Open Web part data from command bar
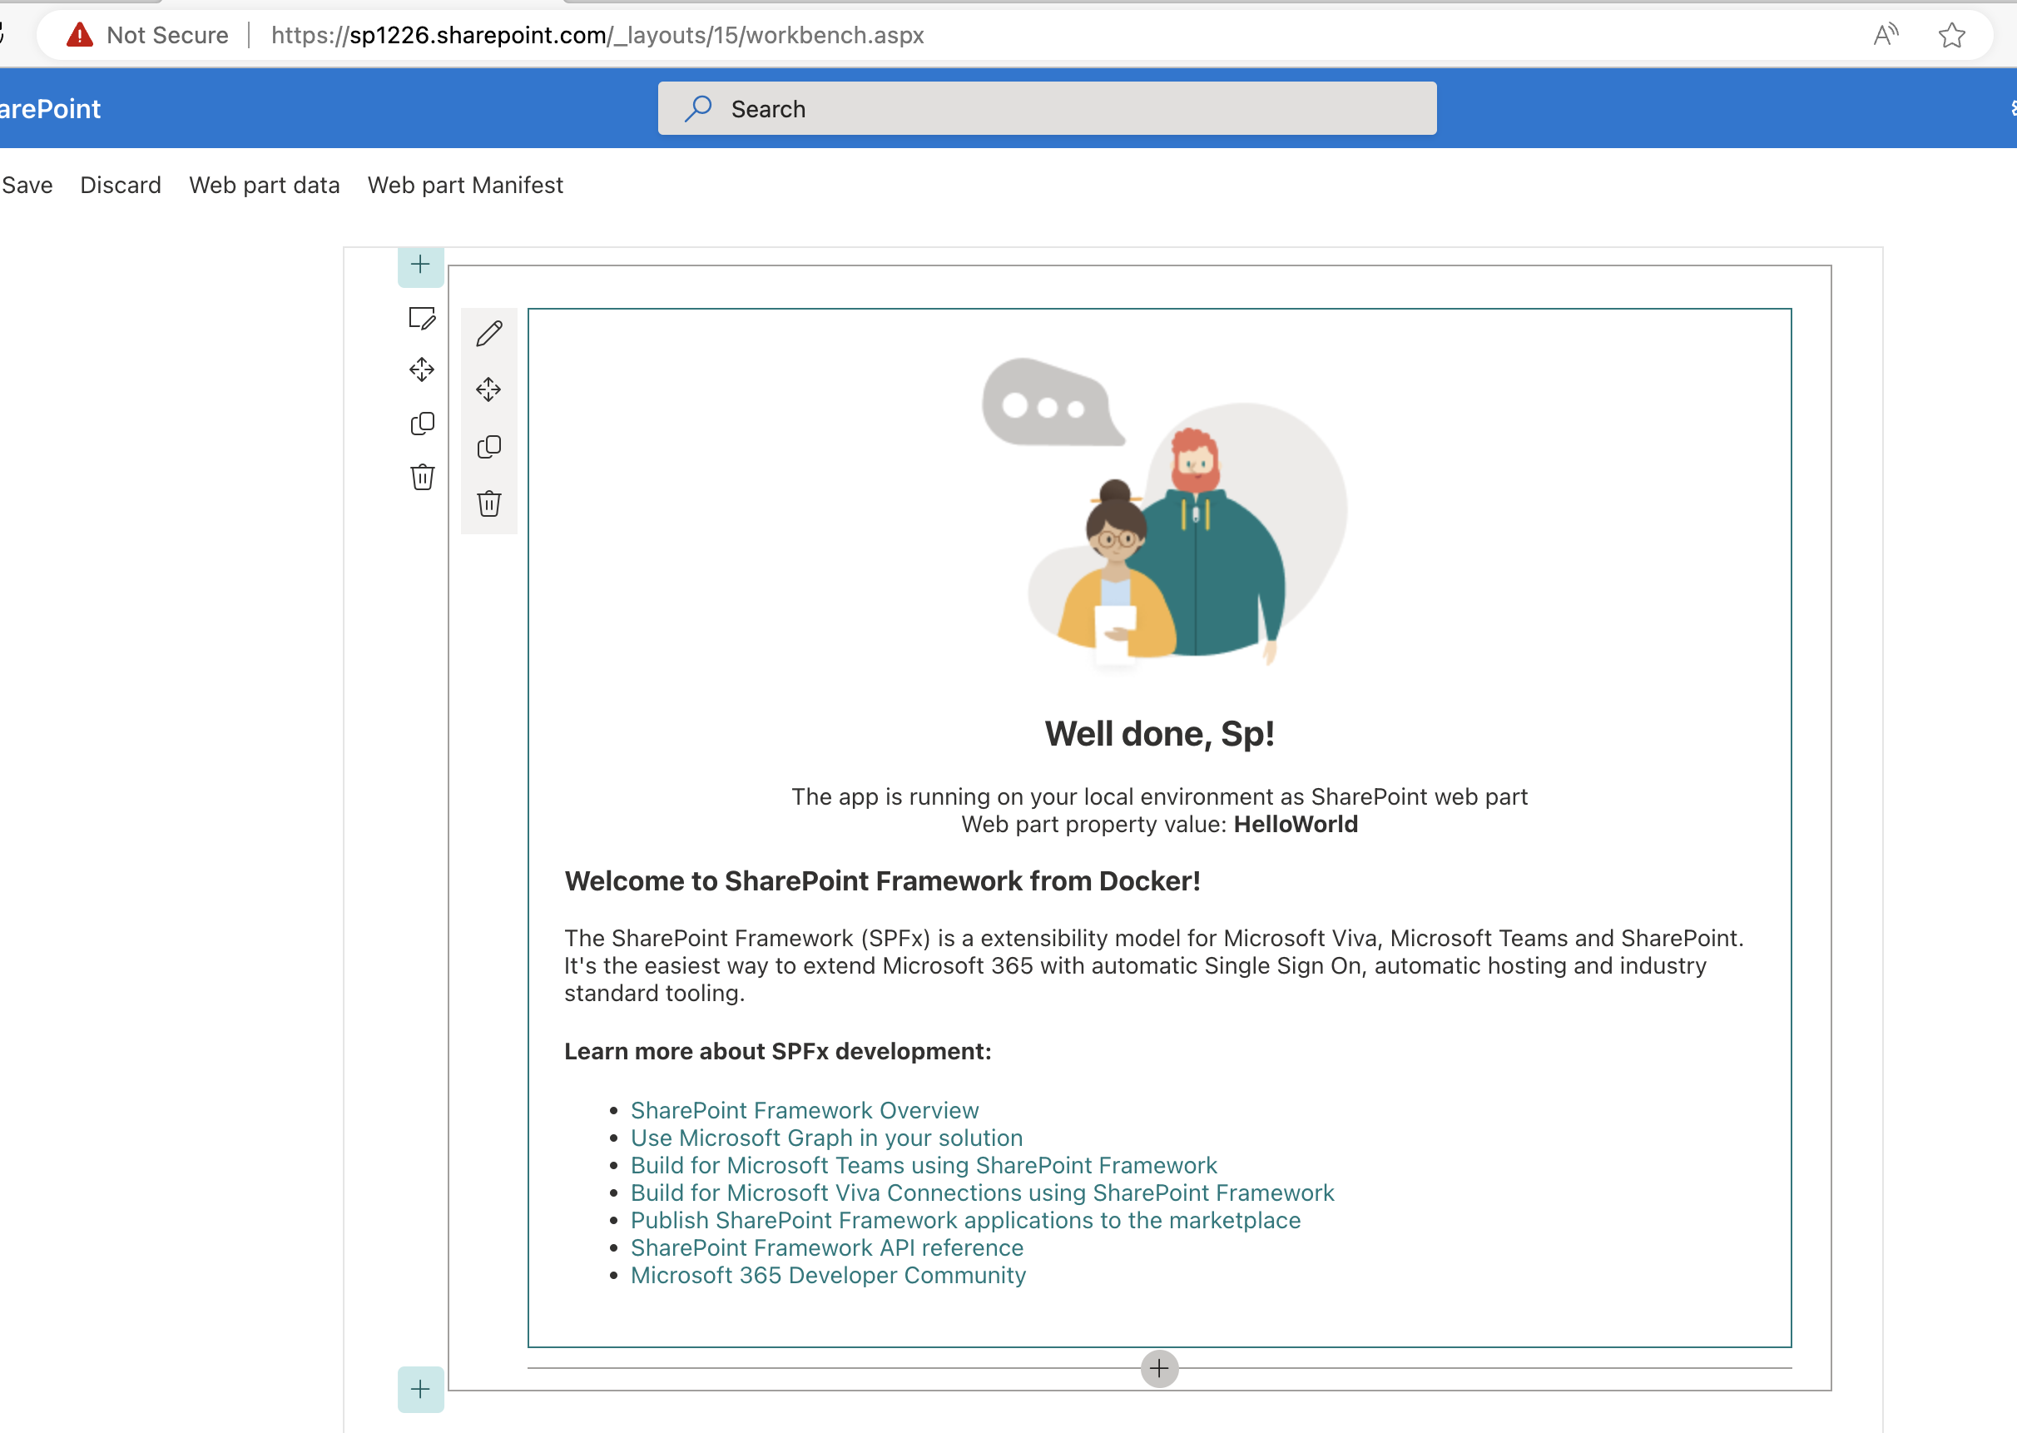The width and height of the screenshot is (2017, 1433). [264, 186]
